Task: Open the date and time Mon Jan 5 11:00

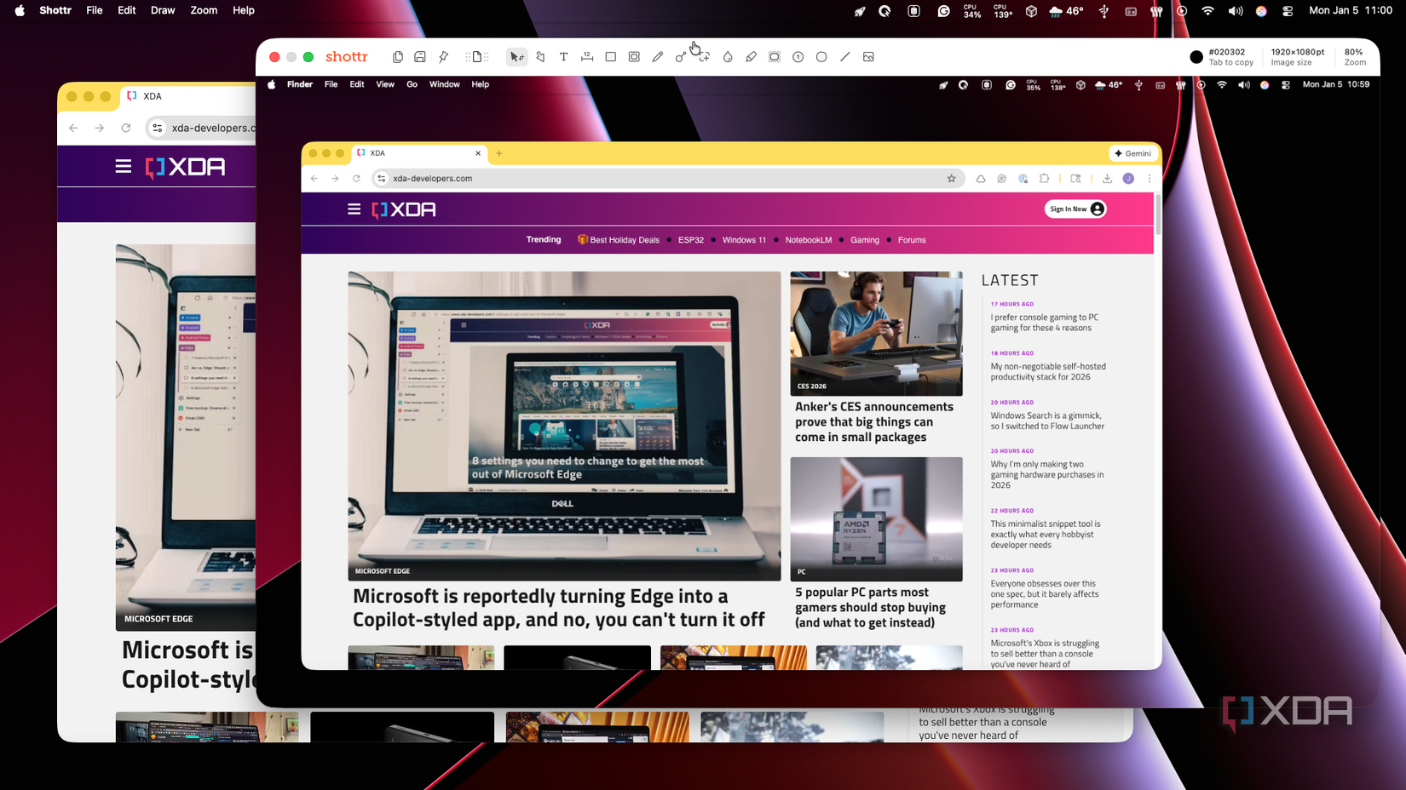Action: [x=1351, y=10]
